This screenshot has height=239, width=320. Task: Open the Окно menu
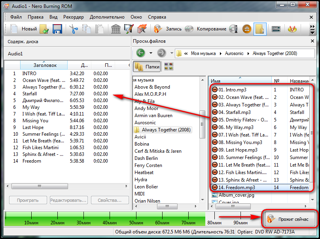(136, 17)
